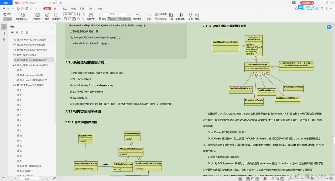Image resolution: width=335 pixels, height=181 pixels.
Task: Click the zoom out magnifier icon
Action: coord(79,14)
